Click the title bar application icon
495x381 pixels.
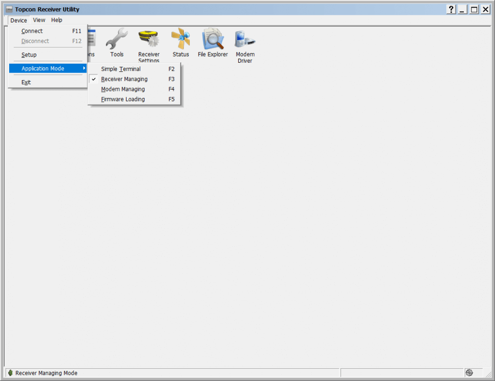(10, 10)
